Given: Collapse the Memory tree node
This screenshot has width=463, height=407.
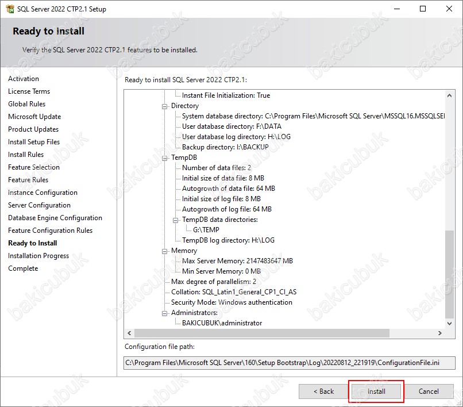Looking at the screenshot, I should (x=164, y=251).
